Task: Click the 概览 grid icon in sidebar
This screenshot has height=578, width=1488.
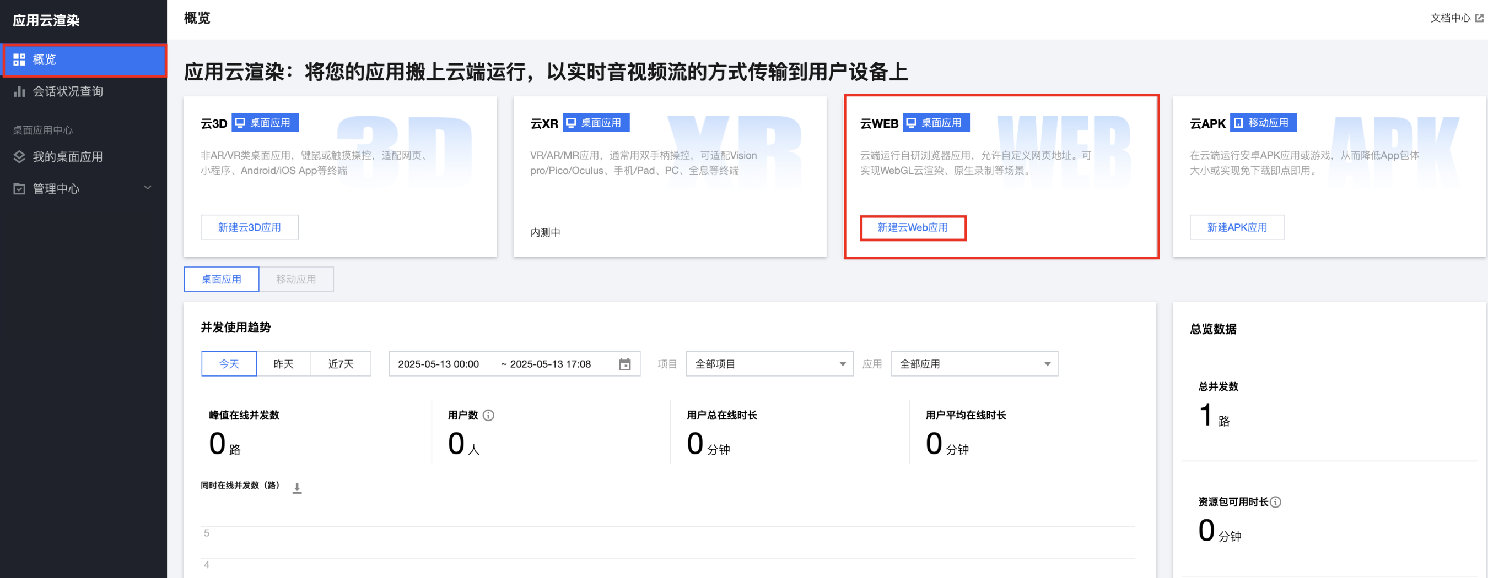Action: coord(19,59)
